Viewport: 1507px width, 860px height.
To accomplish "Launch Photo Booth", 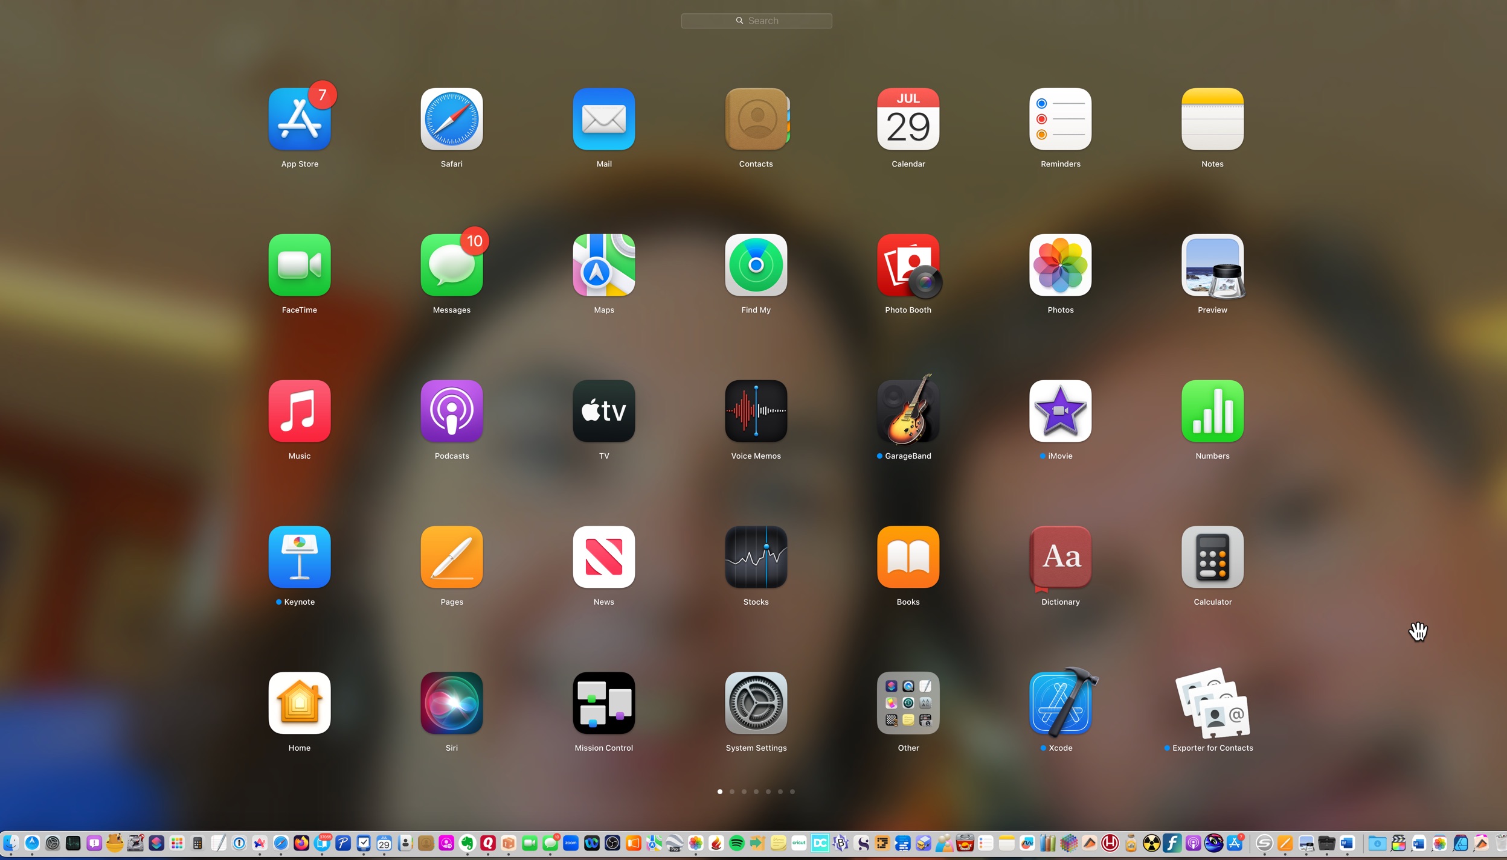I will pos(908,265).
